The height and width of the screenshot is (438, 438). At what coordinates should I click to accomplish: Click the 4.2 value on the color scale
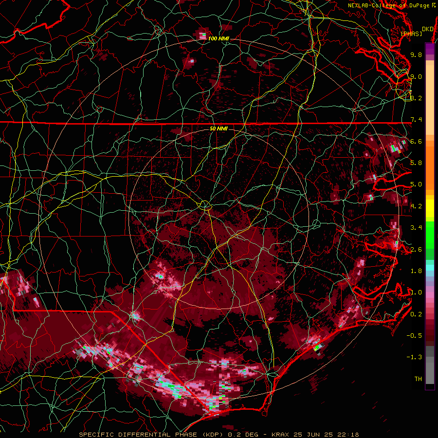pyautogui.click(x=416, y=206)
